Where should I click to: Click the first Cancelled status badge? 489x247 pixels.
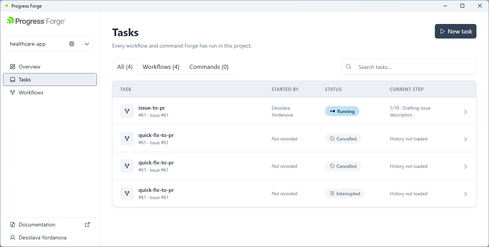(343, 139)
